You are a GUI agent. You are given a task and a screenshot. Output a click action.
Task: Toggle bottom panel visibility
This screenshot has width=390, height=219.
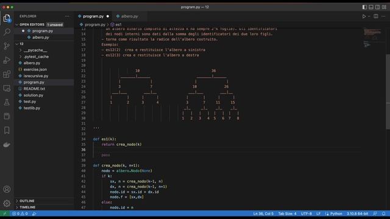371,7
